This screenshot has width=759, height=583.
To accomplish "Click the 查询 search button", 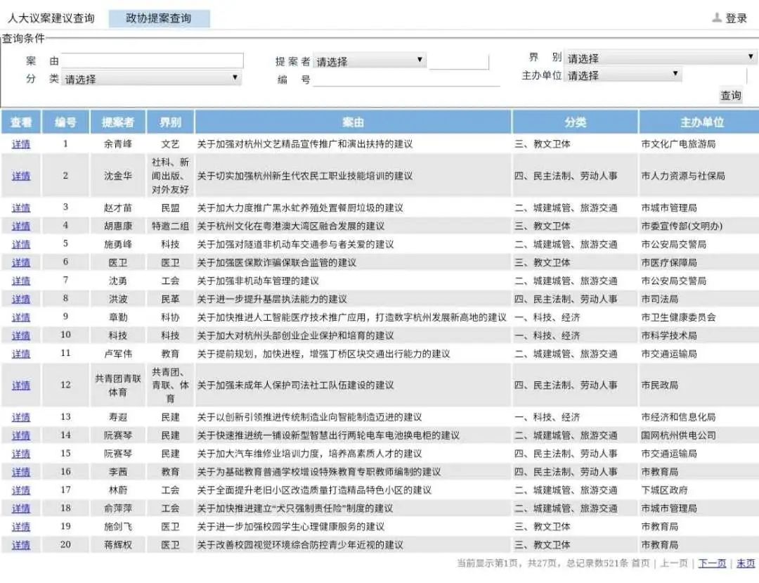I will [730, 95].
